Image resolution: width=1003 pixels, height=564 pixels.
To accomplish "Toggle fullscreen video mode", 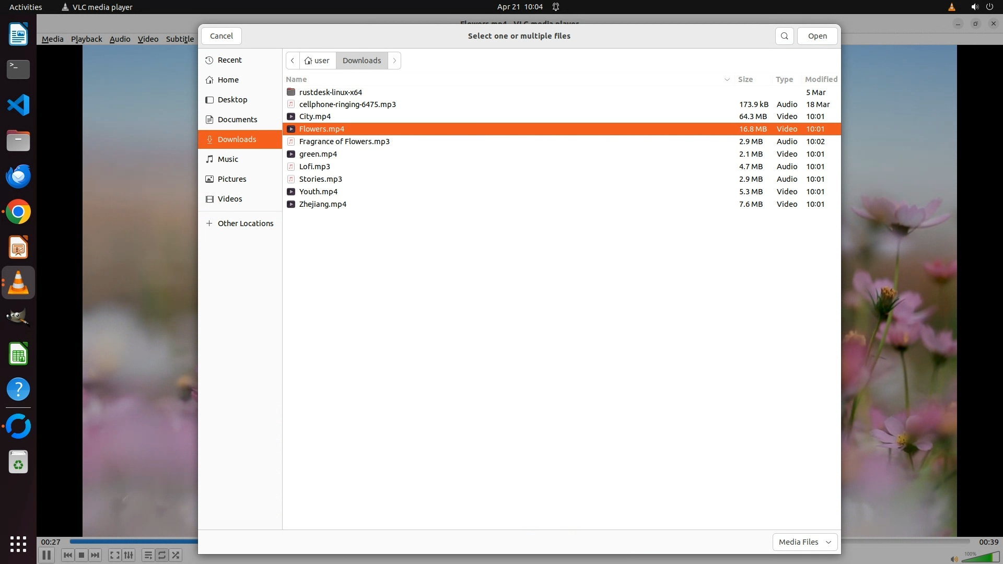I will click(x=115, y=555).
